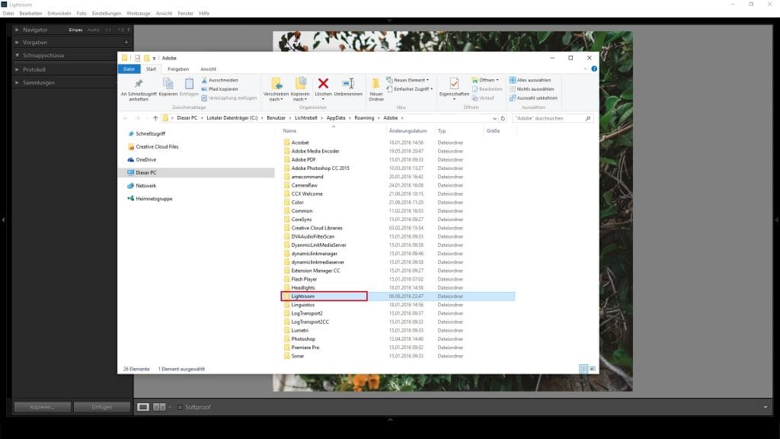Click the Kopieren... button in Lightroom
This screenshot has height=439, width=780.
pos(43,407)
